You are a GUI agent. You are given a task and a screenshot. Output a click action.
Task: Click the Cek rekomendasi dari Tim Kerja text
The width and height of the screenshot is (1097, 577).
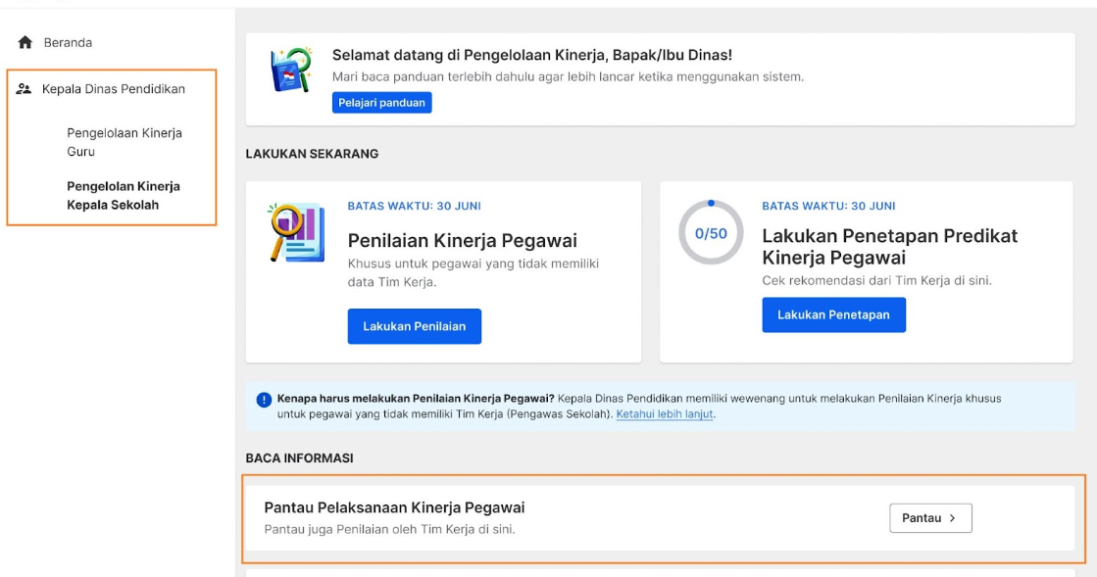[x=876, y=280]
